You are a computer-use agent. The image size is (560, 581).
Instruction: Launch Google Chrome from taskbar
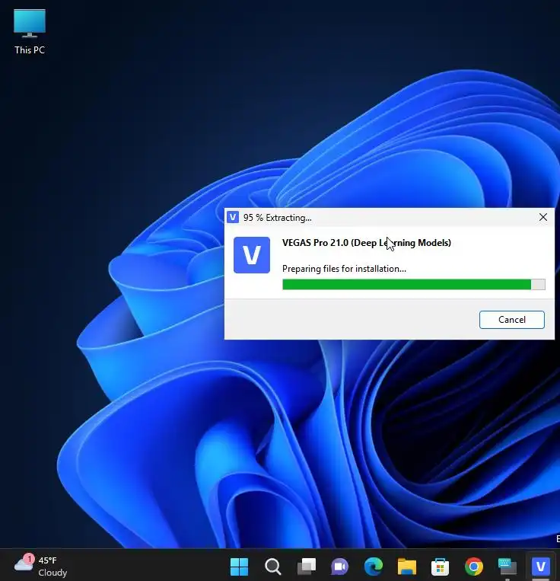pos(474,567)
